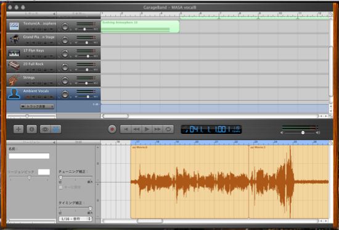Toggle the track editor scissors button
This screenshot has width=339, height=230.
pos(55,129)
